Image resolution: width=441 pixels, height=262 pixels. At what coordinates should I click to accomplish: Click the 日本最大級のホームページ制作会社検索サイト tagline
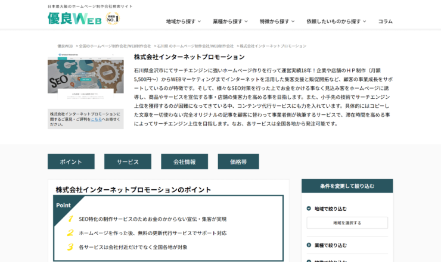[90, 6]
